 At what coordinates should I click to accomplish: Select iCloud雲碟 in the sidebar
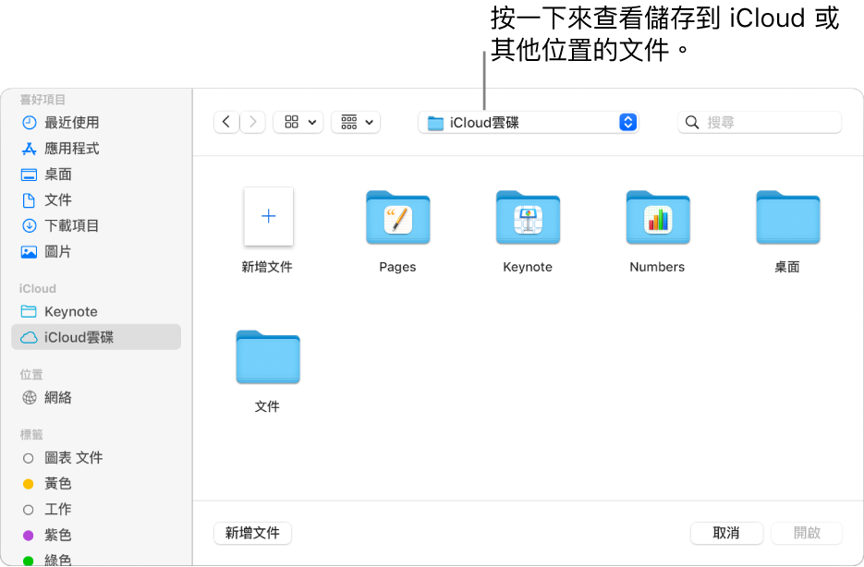pyautogui.click(x=96, y=337)
